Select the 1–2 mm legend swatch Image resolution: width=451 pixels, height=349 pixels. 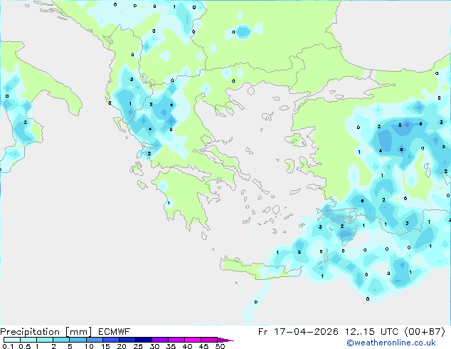tap(45, 340)
